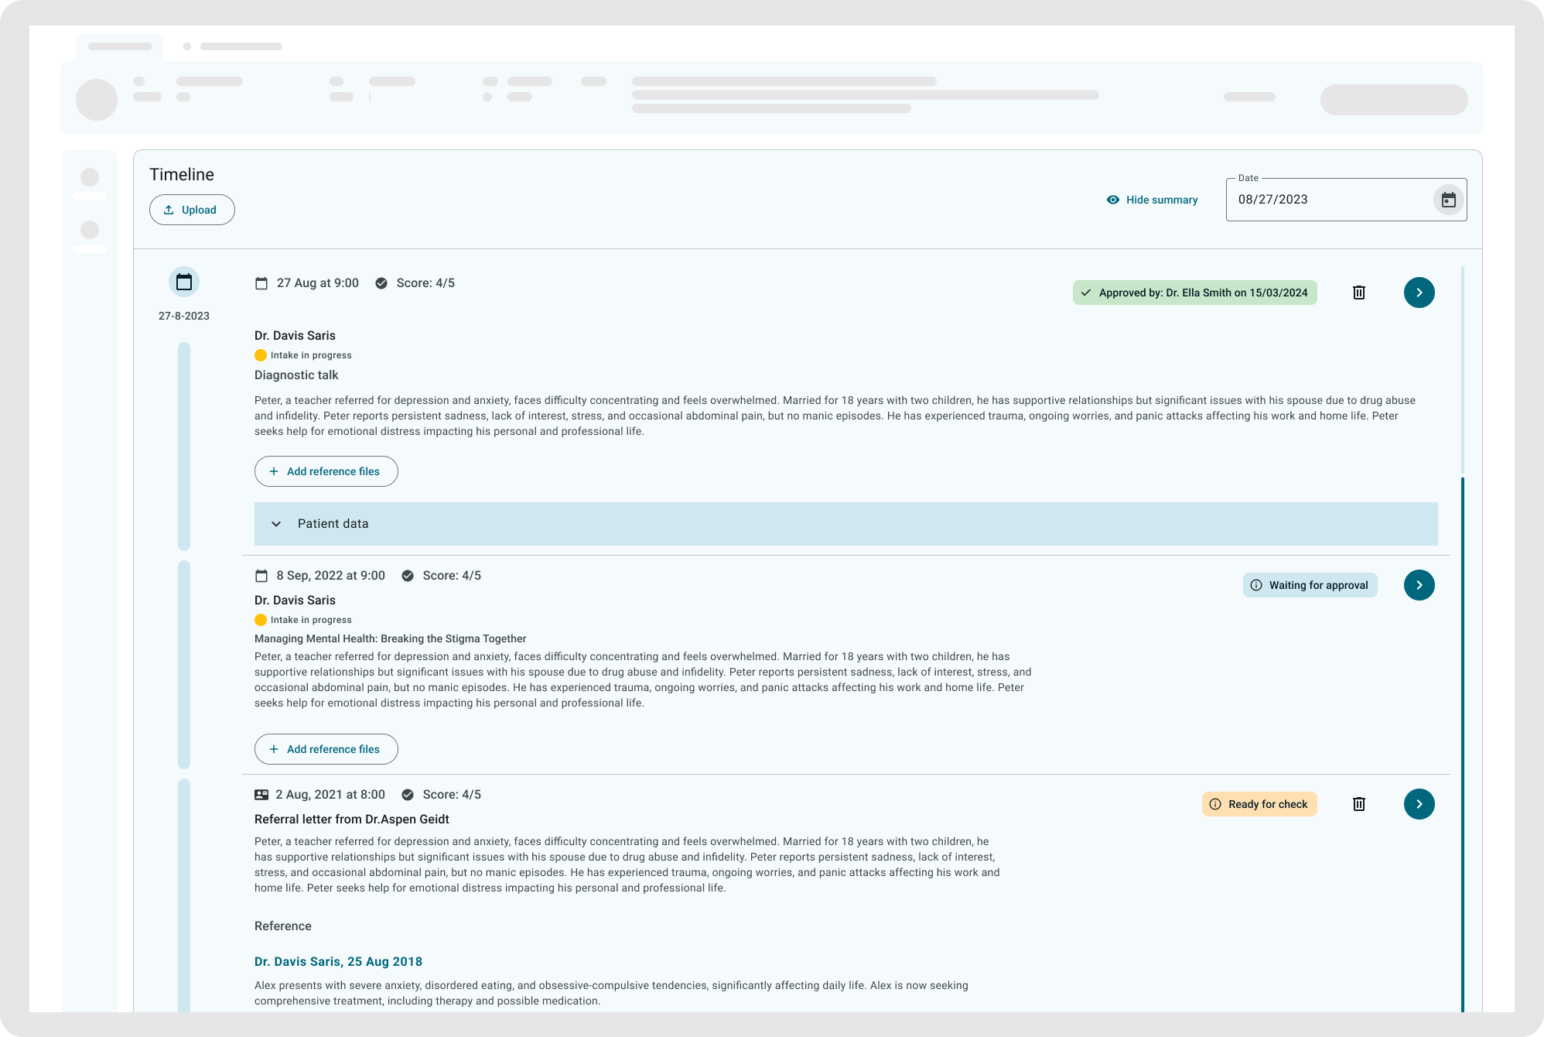Click the delete trash icon on first entry

point(1360,293)
